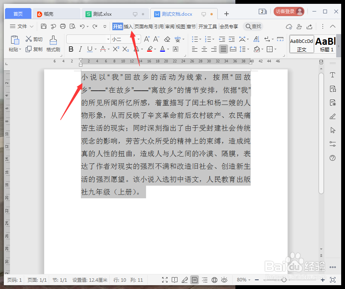Click the Clear Formatting eraser icon
345x289 pixels.
(x=167, y=39)
